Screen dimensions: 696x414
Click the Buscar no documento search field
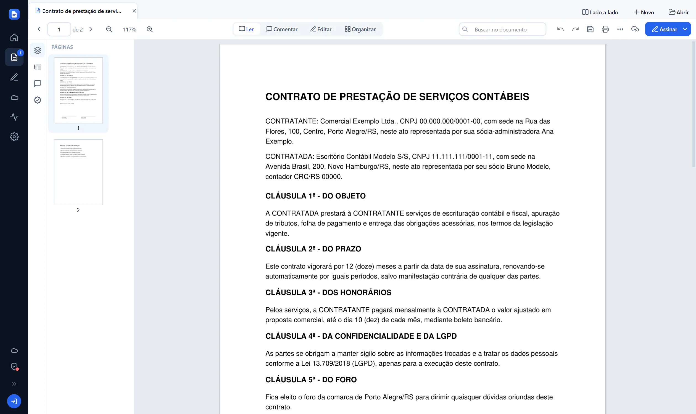502,29
